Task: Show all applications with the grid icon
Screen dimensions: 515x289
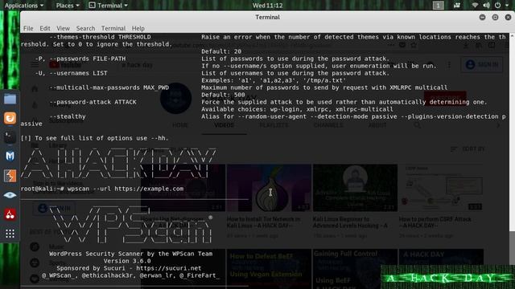Action: [x=10, y=234]
